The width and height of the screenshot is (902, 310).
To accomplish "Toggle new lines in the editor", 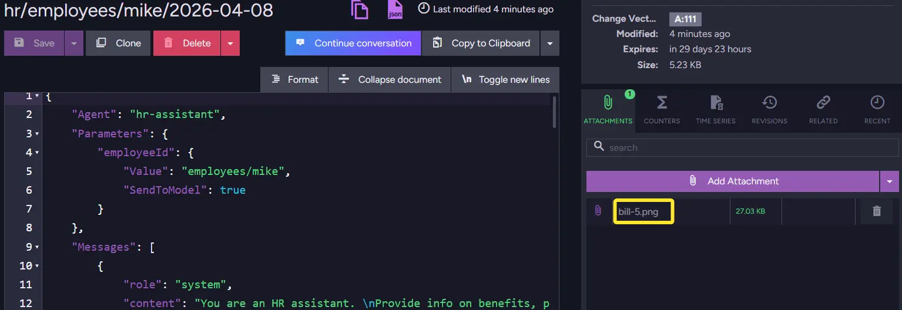I will [505, 80].
